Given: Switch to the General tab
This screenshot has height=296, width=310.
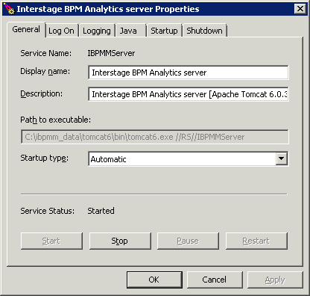Looking at the screenshot, I should pyautogui.click(x=26, y=30).
